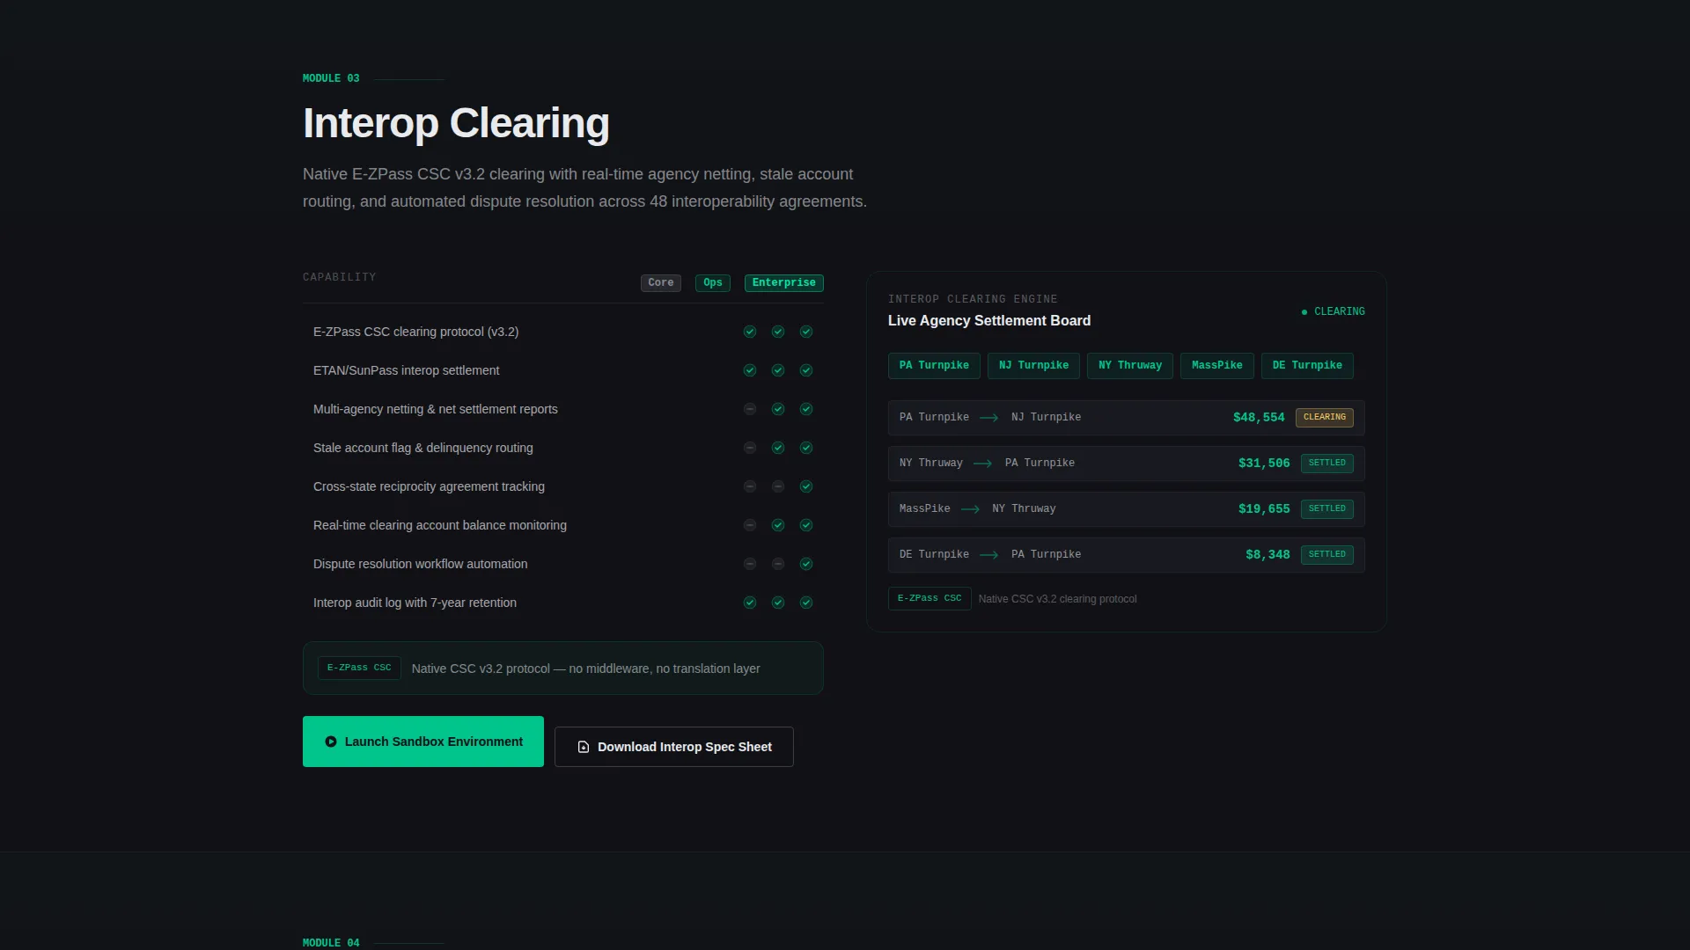1690x950 pixels.
Task: Click Enterprise checkmark for Cross-state reciprocity row
Action: (x=806, y=486)
